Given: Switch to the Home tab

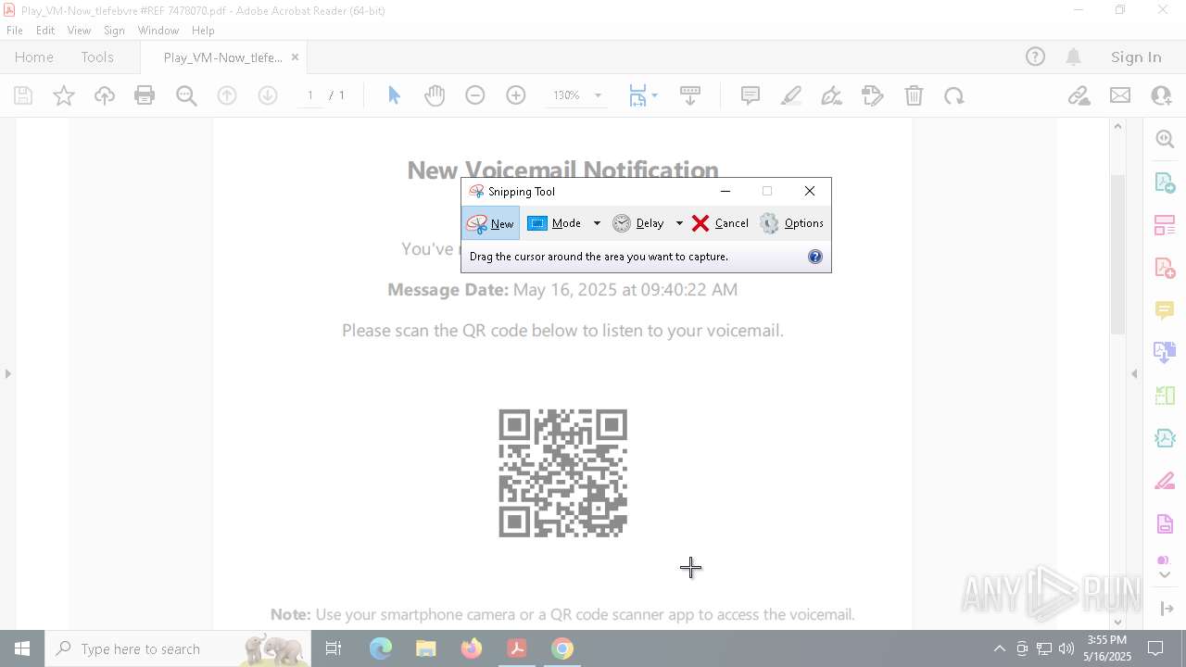Looking at the screenshot, I should 34,57.
